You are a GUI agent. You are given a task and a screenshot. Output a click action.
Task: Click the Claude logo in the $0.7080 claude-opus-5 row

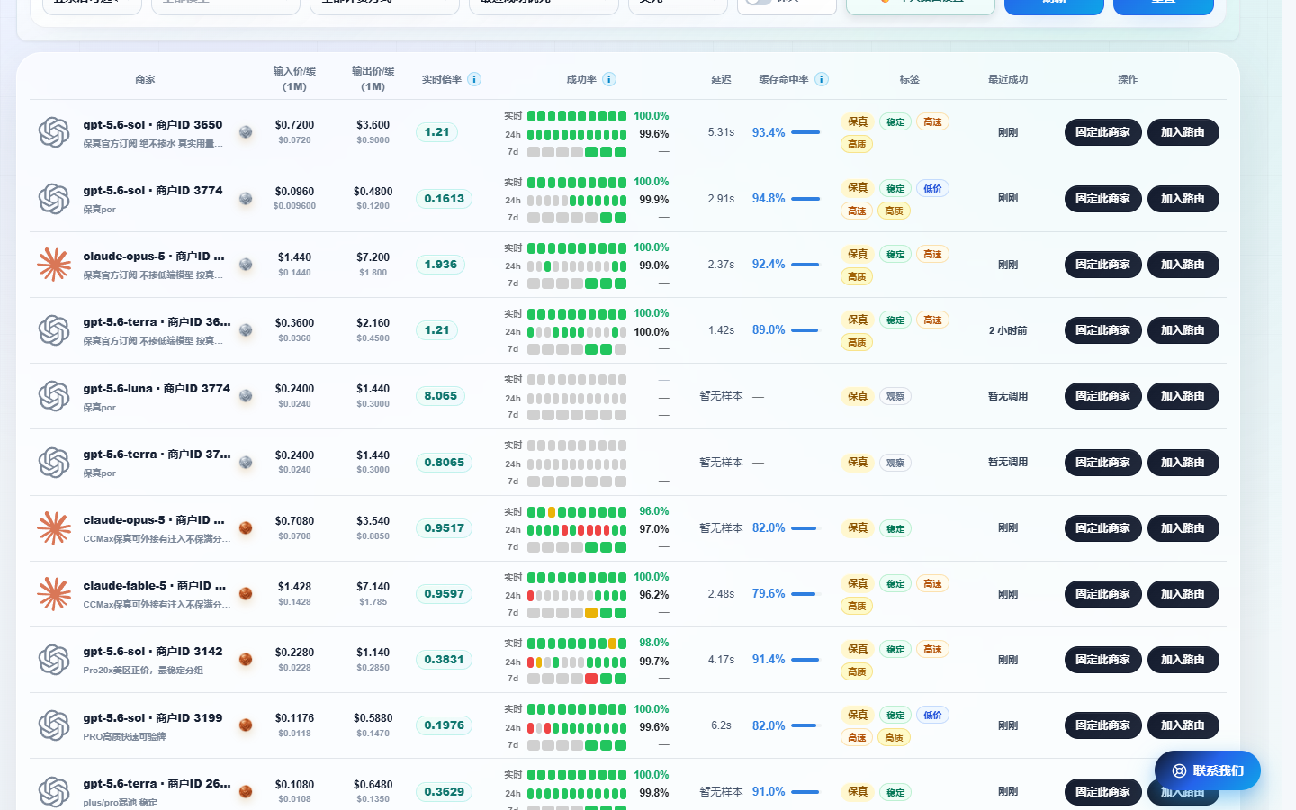click(54, 528)
